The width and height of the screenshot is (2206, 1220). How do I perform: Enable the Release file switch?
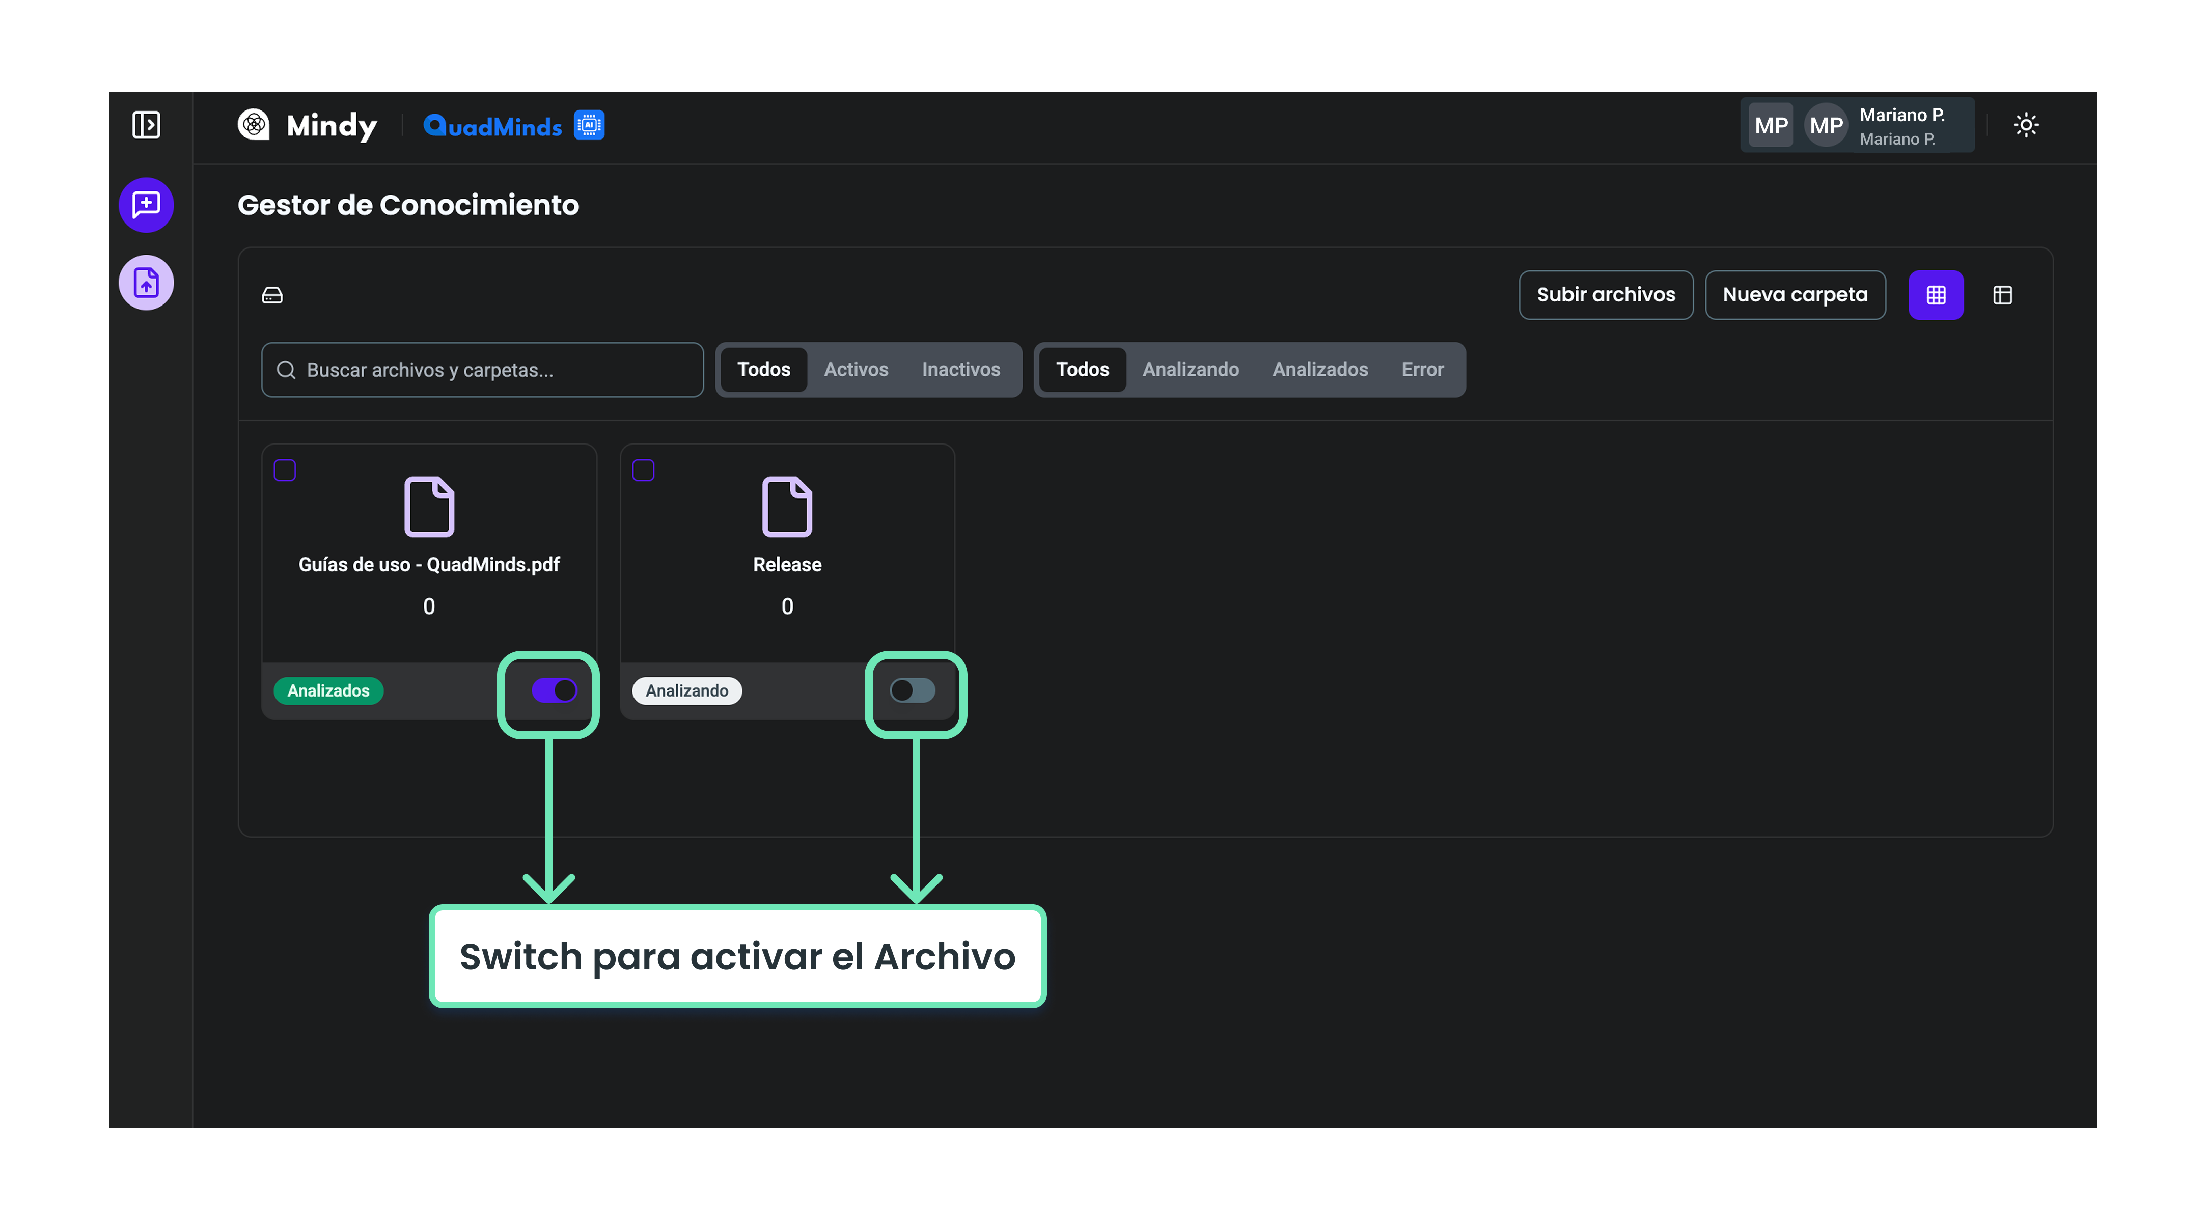click(x=912, y=690)
